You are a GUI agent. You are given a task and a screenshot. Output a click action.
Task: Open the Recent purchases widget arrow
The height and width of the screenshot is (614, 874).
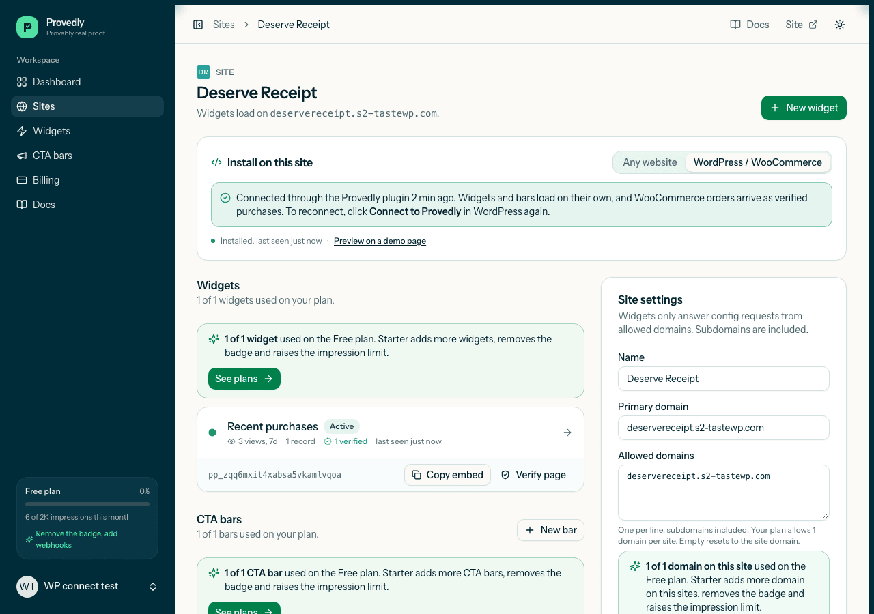[567, 433]
